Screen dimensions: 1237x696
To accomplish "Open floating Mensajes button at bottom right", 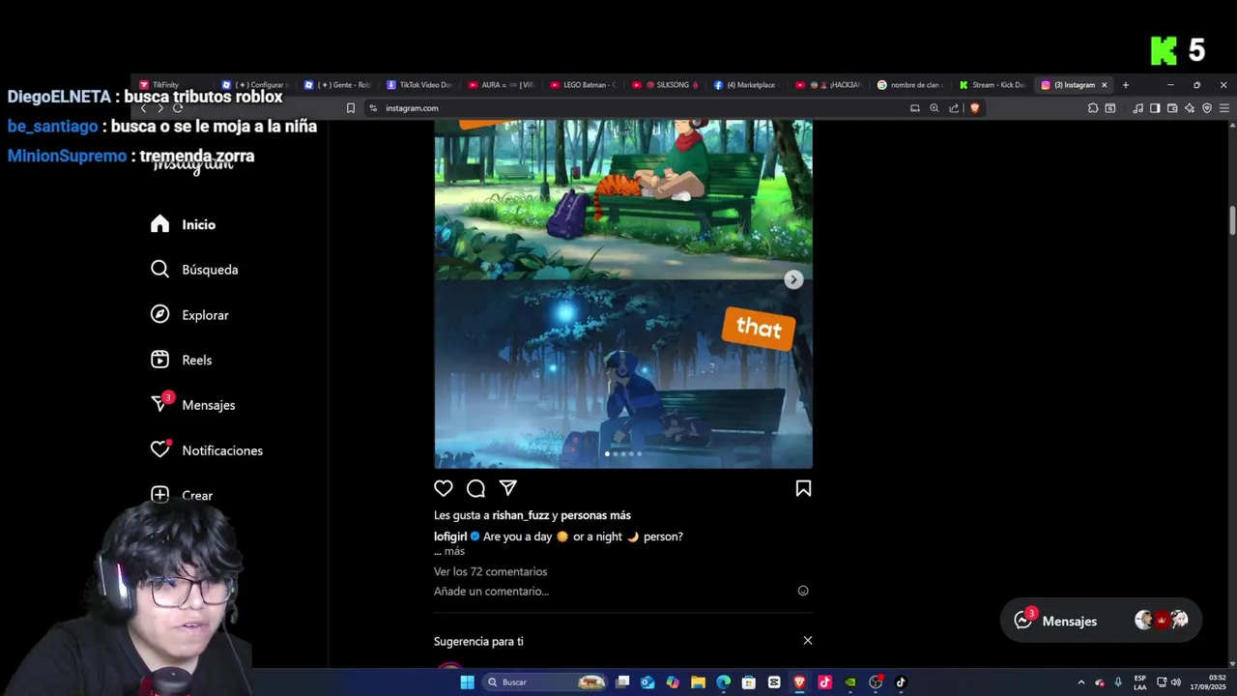I will [x=1100, y=621].
